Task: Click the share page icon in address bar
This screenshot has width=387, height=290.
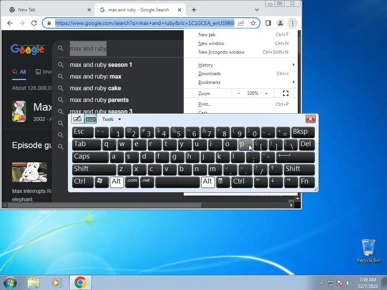Action: pyautogui.click(x=241, y=23)
